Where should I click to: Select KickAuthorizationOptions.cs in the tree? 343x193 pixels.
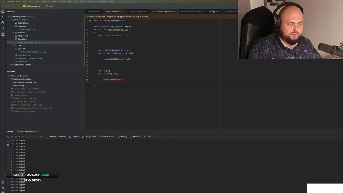(34, 52)
